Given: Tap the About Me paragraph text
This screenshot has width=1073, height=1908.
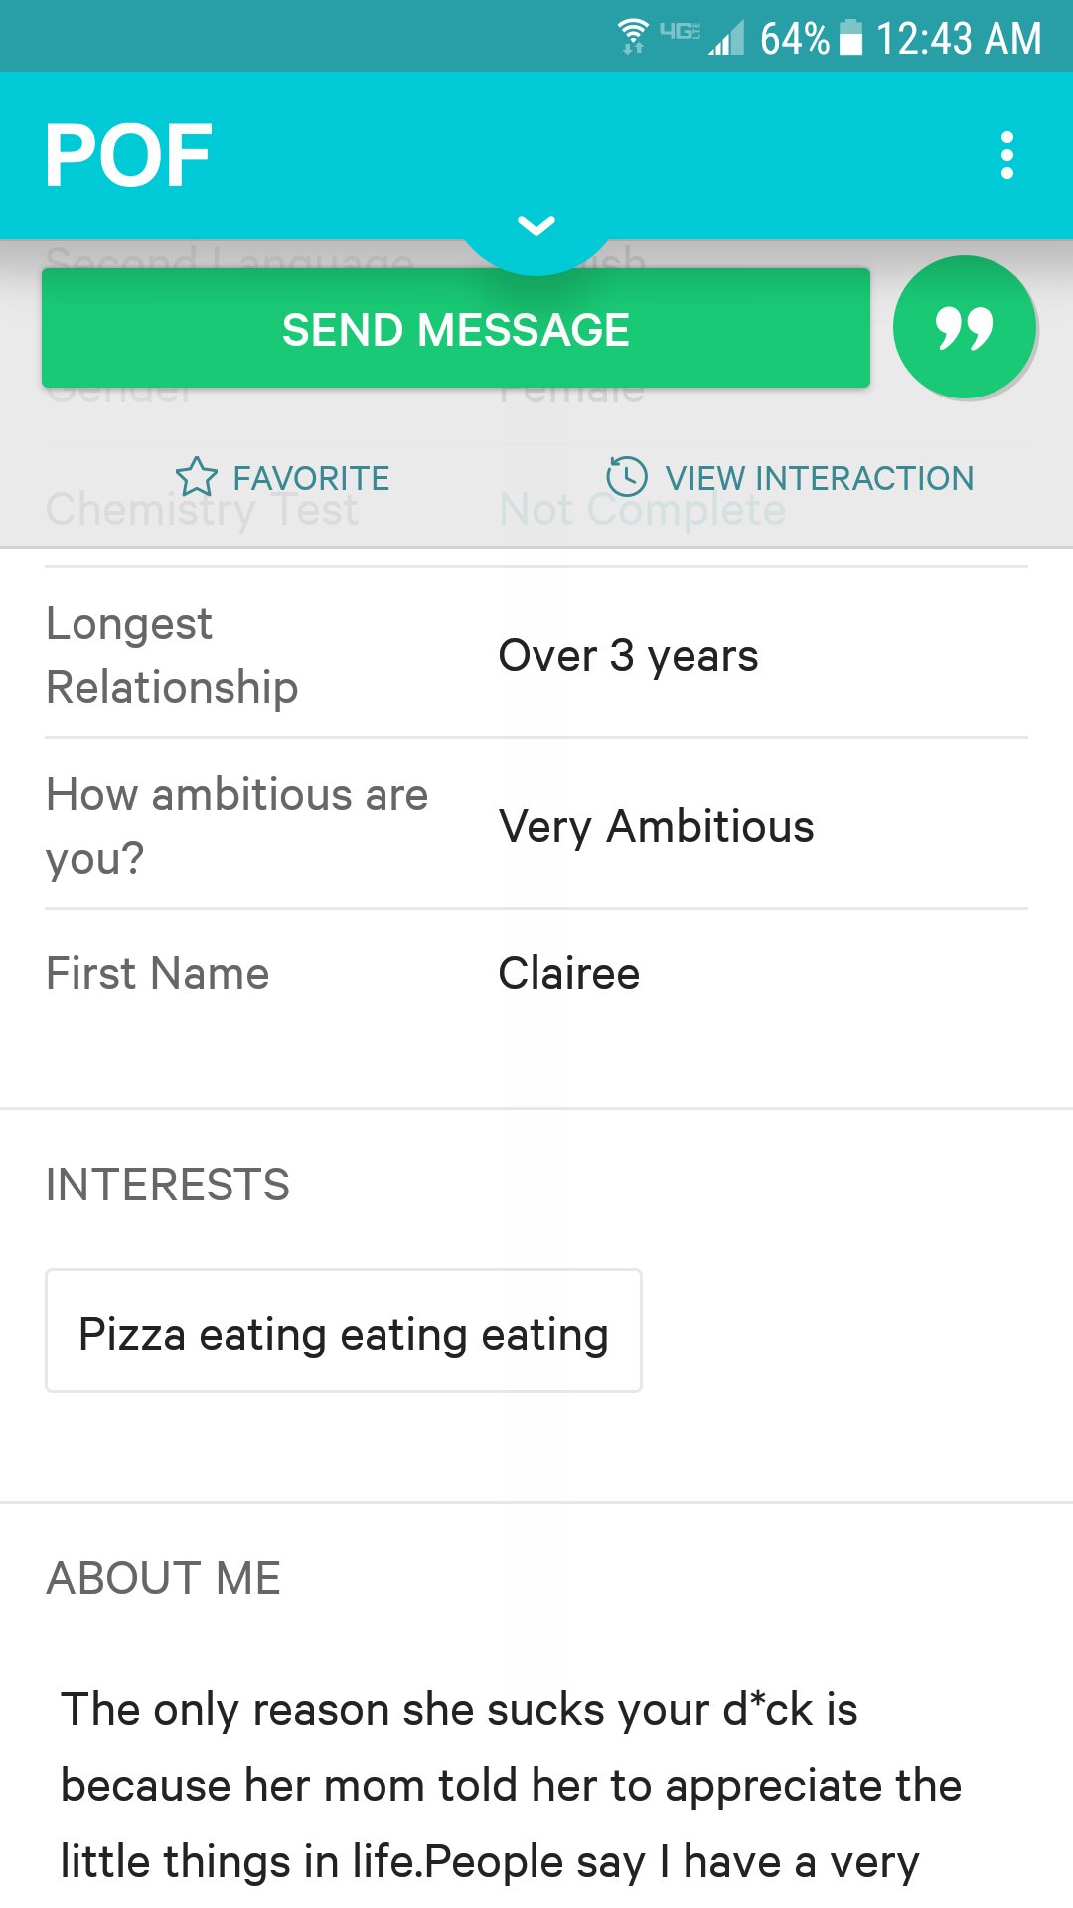Looking at the screenshot, I should point(511,1785).
